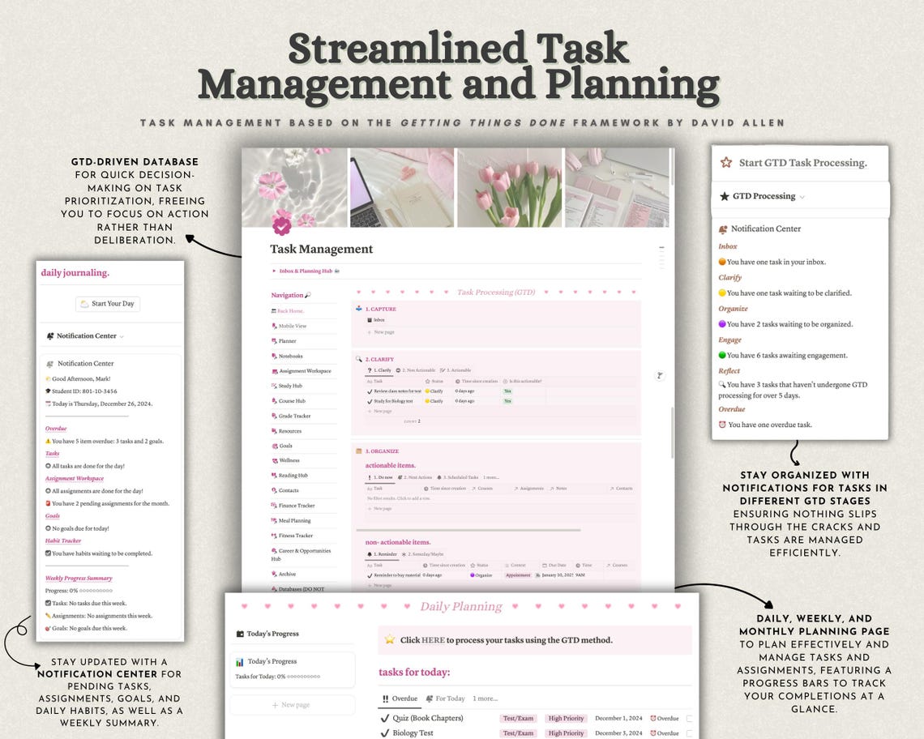Select the Notebooks sidebar icon
This screenshot has width=924, height=739.
pos(273,356)
